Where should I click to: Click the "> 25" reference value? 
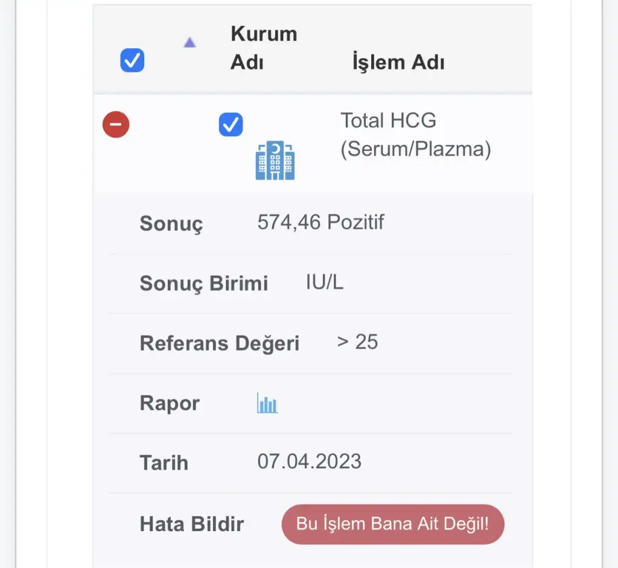click(x=357, y=342)
